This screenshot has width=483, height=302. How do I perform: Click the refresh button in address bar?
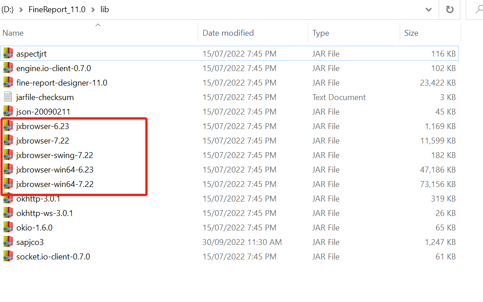(x=450, y=10)
